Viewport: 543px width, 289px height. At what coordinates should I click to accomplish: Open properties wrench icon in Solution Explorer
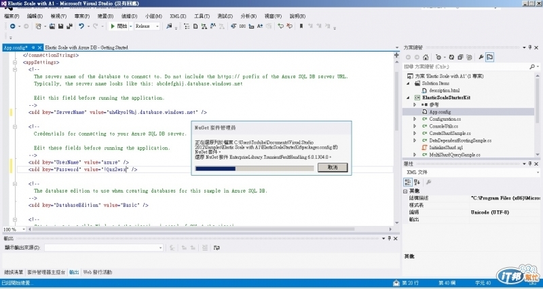pos(481,58)
